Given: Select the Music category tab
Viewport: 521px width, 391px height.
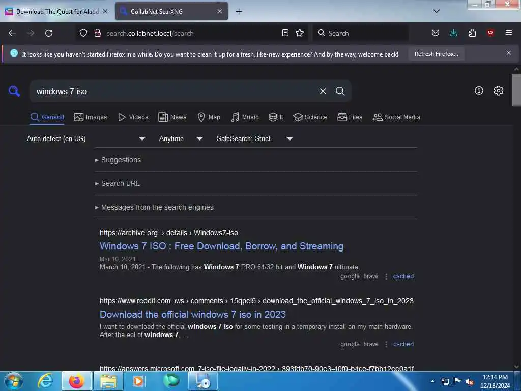Looking at the screenshot, I should (x=245, y=117).
